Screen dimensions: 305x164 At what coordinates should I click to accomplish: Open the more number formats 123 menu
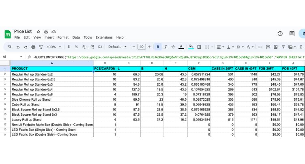pyautogui.click(x=100, y=47)
